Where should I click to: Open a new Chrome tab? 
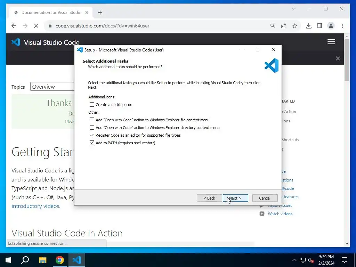100,13
